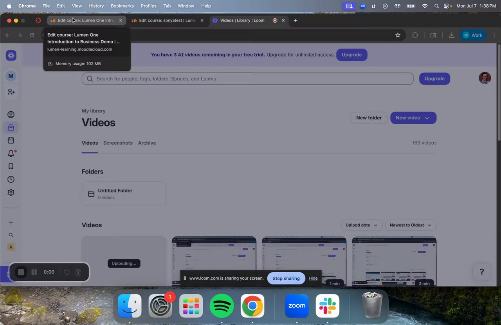Click the small magnifier icon in sidebar
The height and width of the screenshot is (325, 501).
(11, 235)
